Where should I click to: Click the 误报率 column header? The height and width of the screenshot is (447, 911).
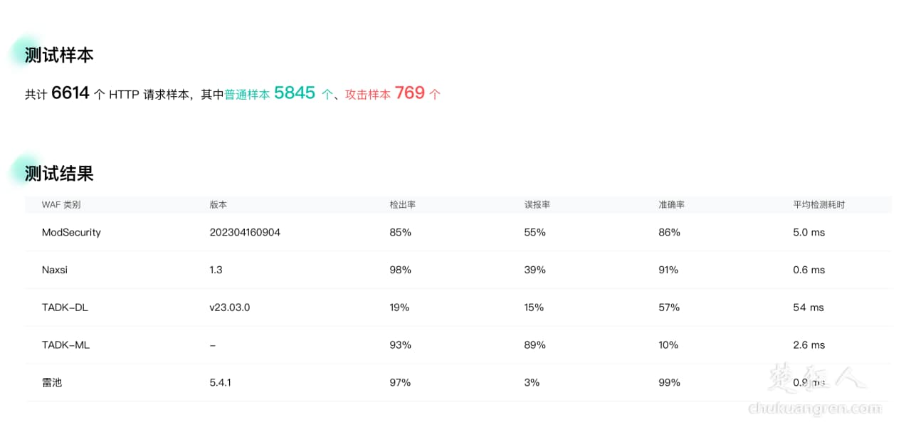click(537, 205)
